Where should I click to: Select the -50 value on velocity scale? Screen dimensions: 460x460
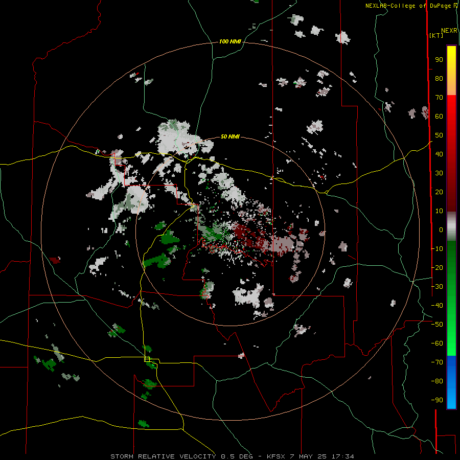tap(437, 325)
